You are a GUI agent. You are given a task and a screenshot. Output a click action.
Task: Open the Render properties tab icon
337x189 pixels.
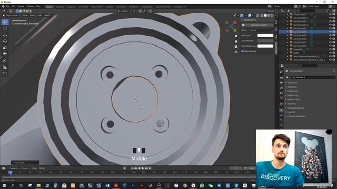(281, 78)
